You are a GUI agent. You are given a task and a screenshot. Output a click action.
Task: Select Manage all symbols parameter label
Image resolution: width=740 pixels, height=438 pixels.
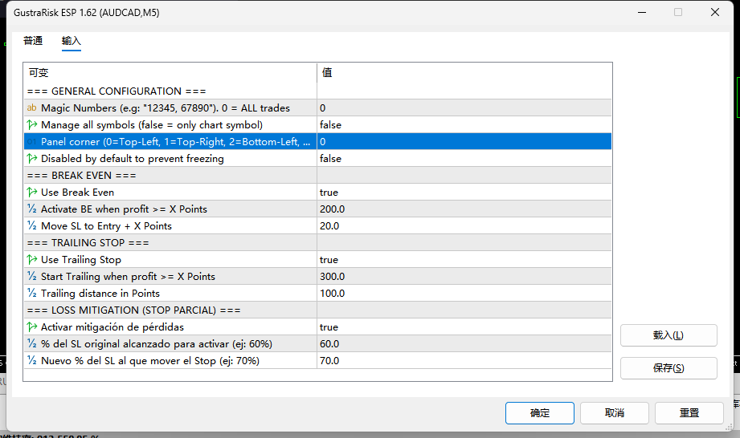[x=152, y=125]
